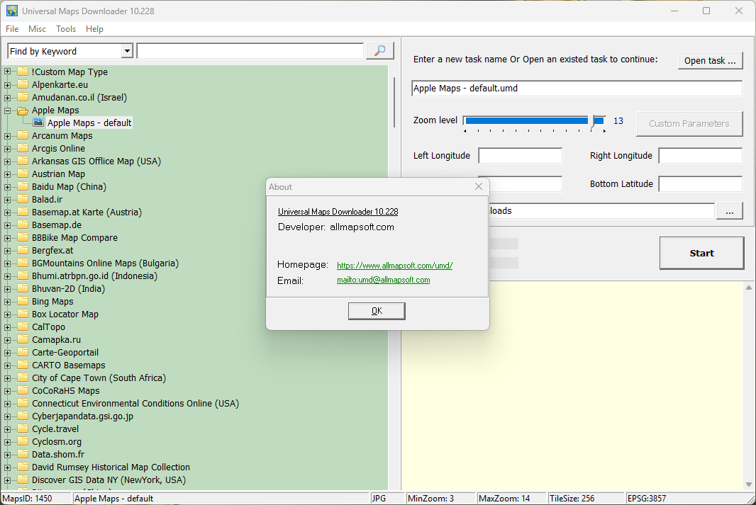The width and height of the screenshot is (756, 505).
Task: Click the CalTopo folder icon
Action: pos(23,327)
